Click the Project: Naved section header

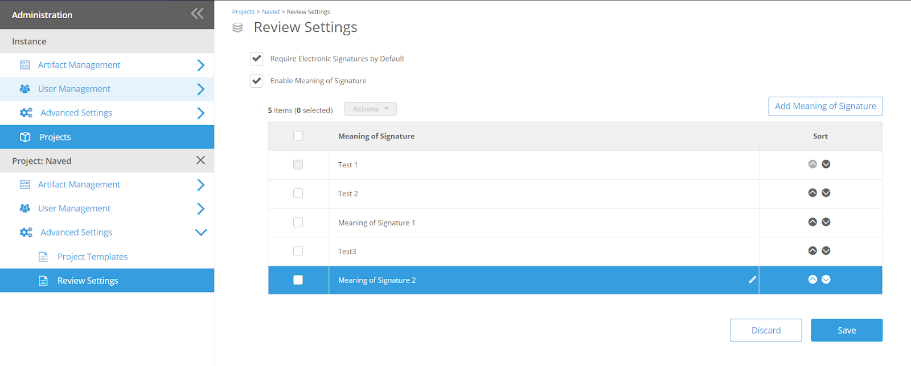[x=107, y=161]
